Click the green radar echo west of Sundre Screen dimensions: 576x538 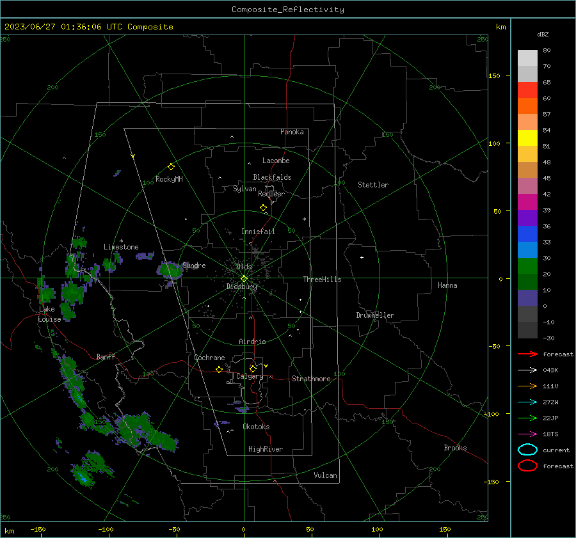point(170,271)
